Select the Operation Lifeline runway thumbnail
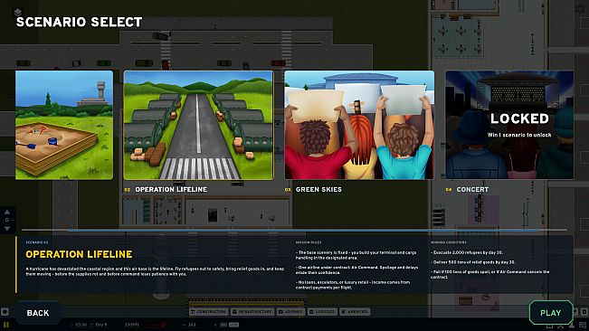This screenshot has width=589, height=331. 199,125
